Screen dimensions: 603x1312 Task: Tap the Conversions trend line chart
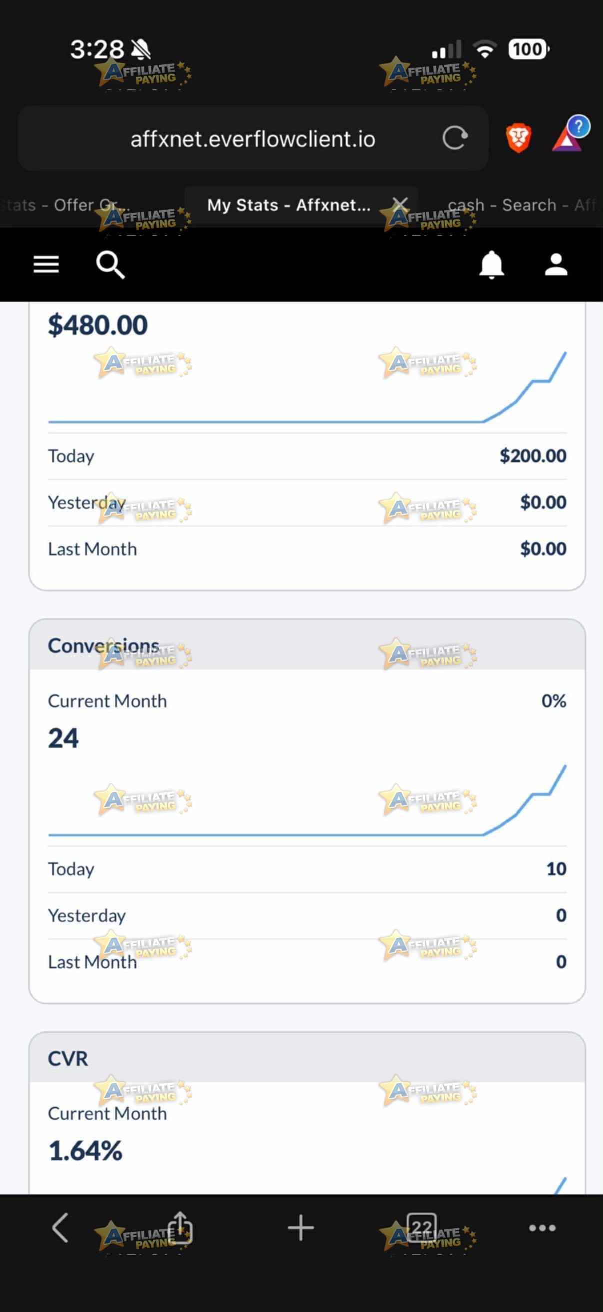307,800
